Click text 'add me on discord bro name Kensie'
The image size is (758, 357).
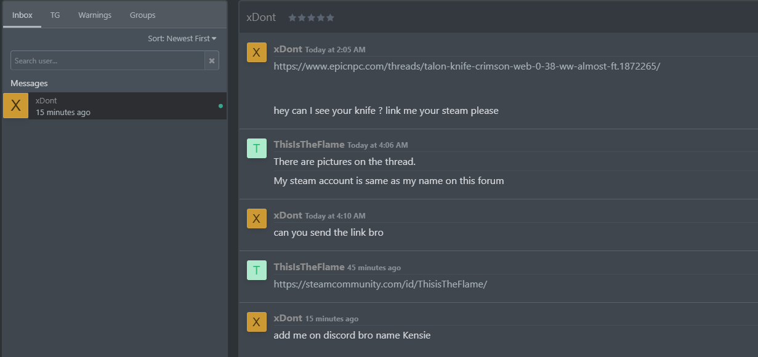pos(352,335)
